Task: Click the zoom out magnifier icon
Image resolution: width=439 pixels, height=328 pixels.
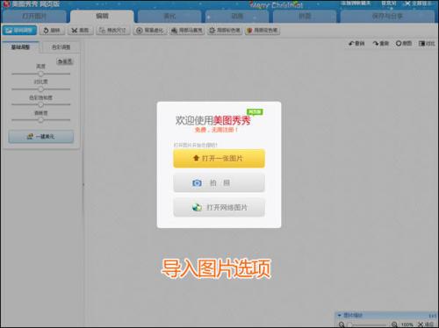Action: 342,324
